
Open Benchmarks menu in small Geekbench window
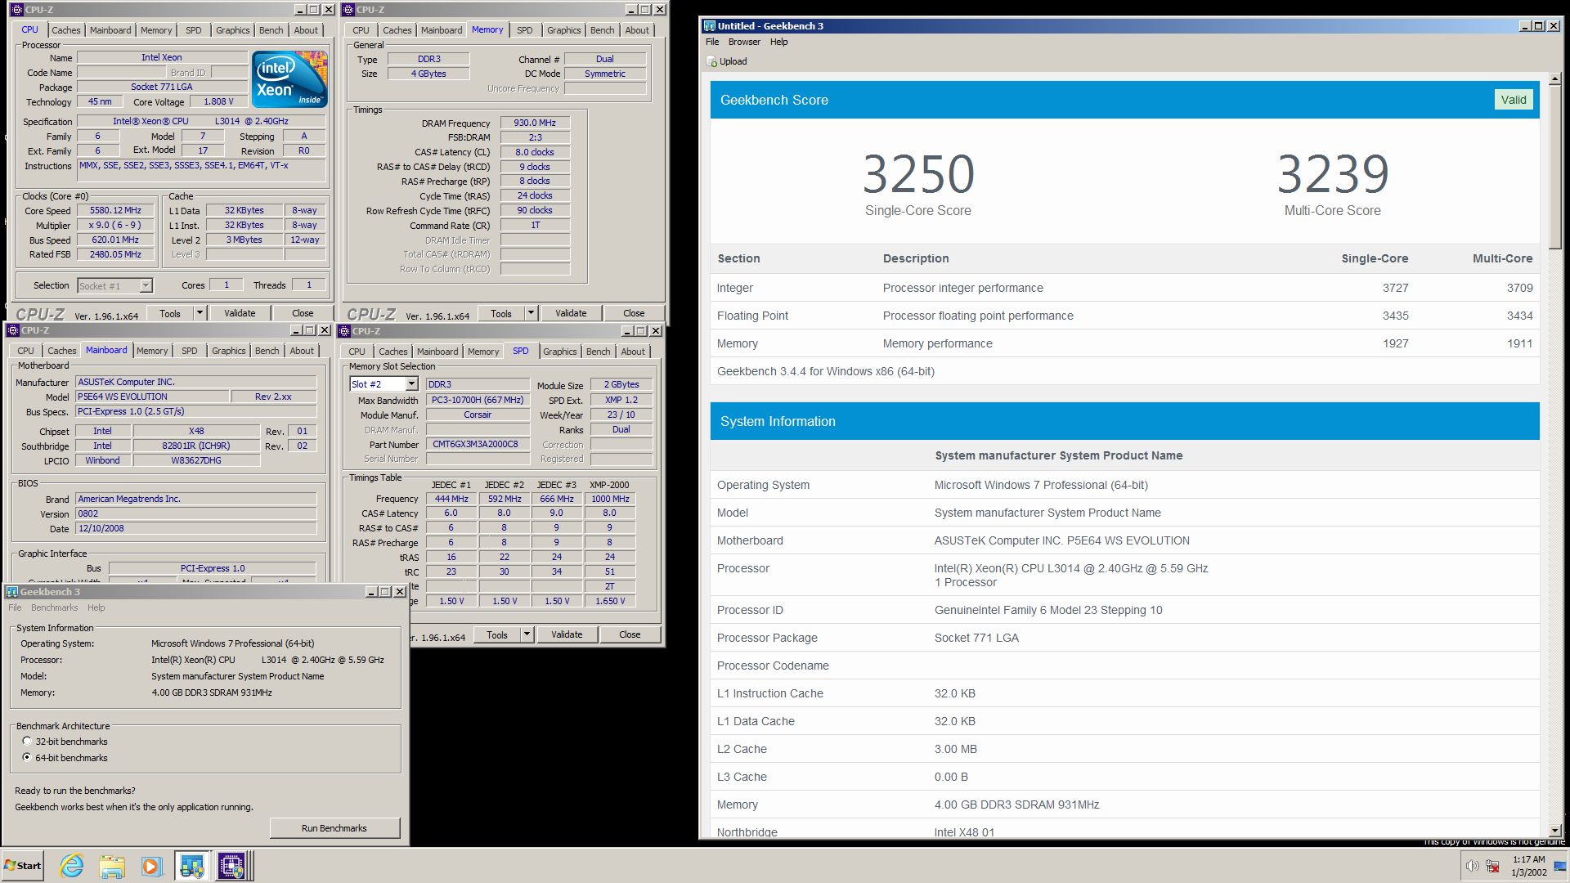(x=54, y=607)
